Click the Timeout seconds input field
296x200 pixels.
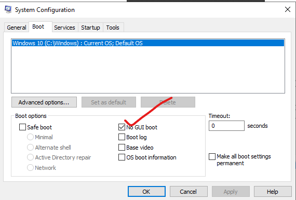pos(226,126)
